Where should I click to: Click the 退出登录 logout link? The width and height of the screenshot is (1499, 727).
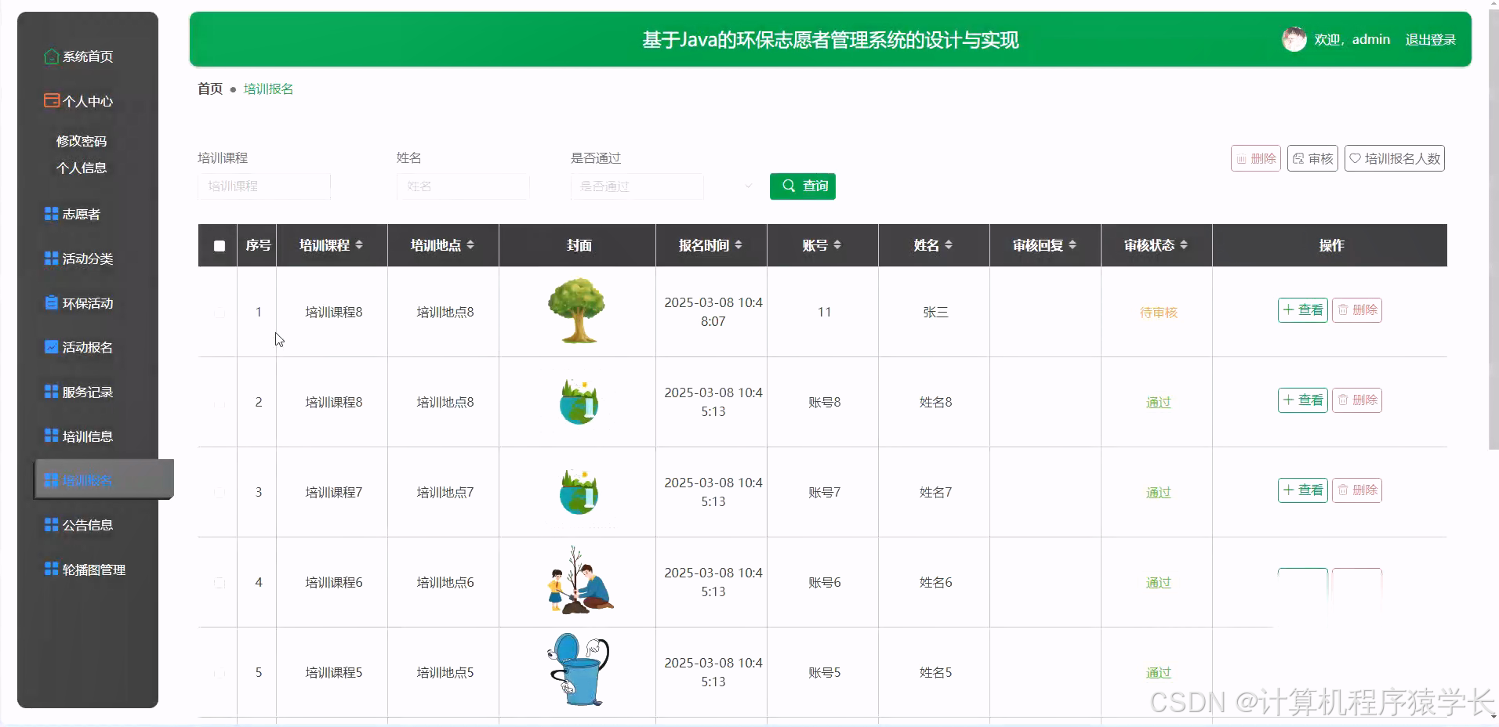[x=1430, y=39]
